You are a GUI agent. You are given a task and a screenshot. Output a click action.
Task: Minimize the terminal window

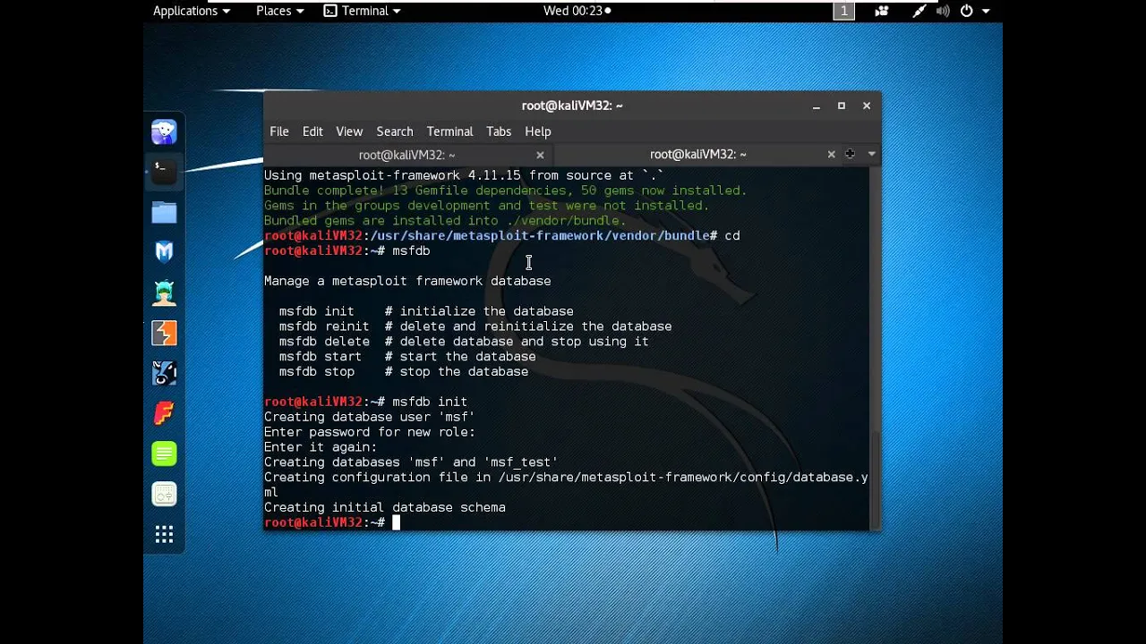(x=817, y=106)
